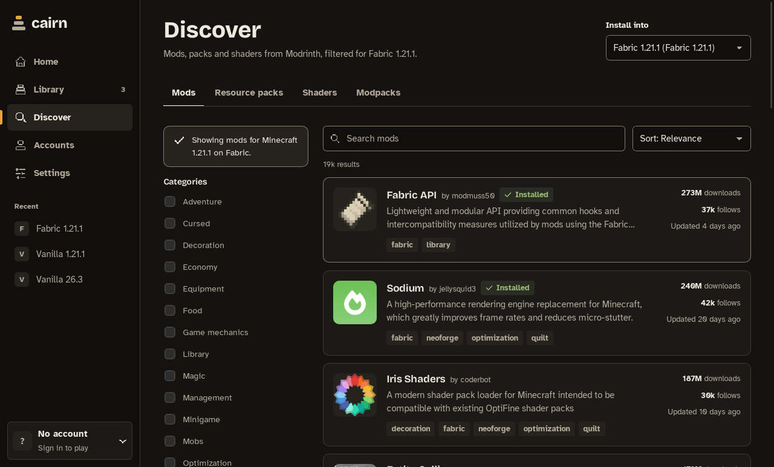Open the Sort: Relevance dropdown

(x=692, y=139)
